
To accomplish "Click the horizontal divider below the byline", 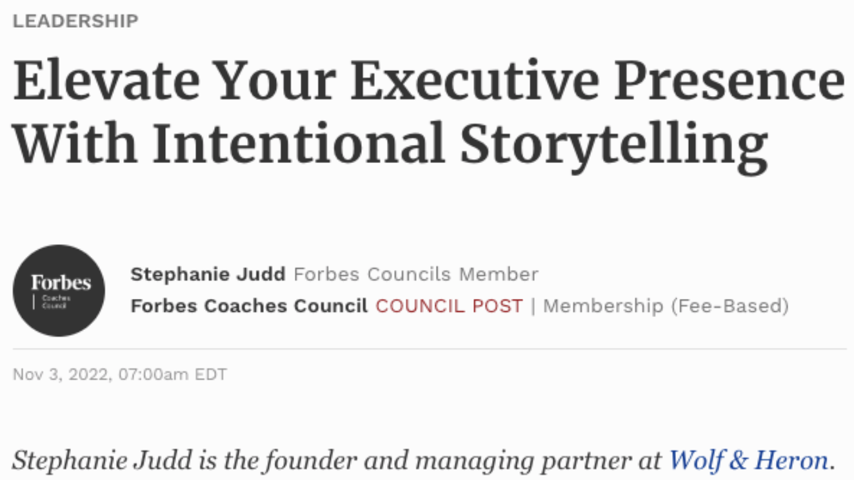I will coord(428,349).
